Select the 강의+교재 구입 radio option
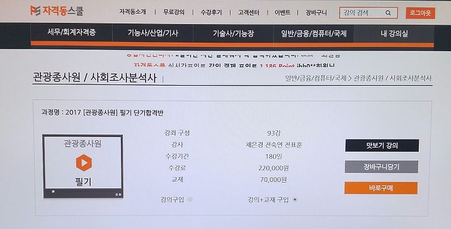Viewport: 451px width, 229px height. point(295,200)
